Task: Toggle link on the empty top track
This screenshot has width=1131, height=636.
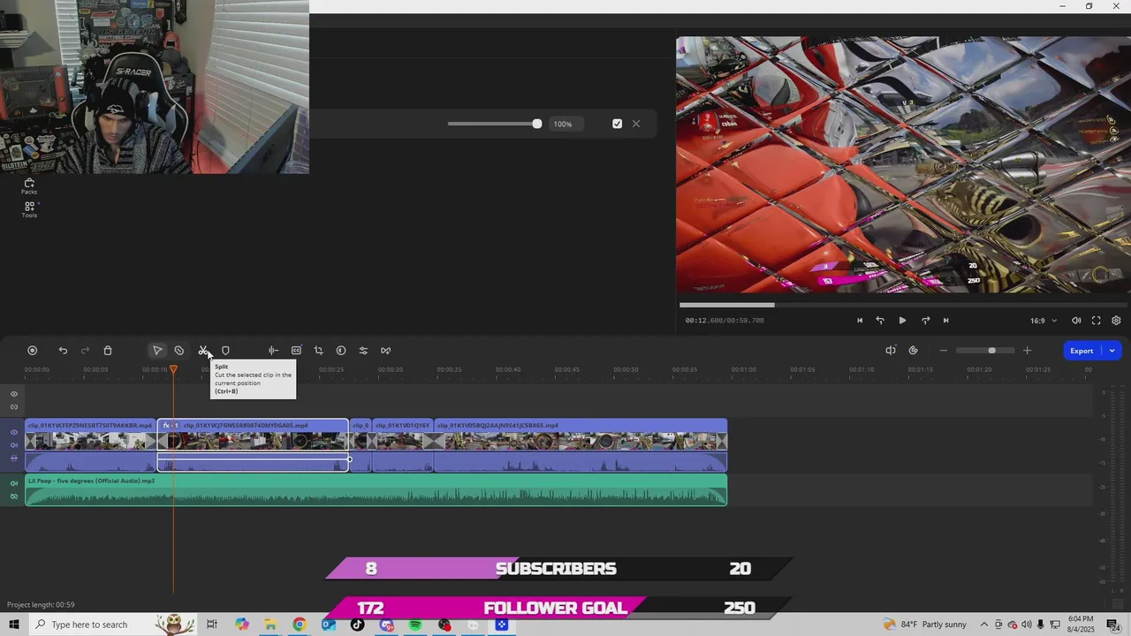Action: [14, 407]
